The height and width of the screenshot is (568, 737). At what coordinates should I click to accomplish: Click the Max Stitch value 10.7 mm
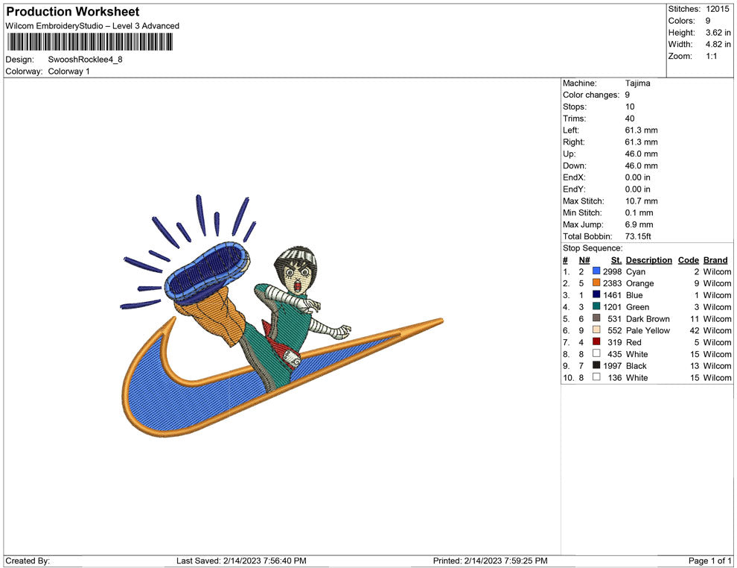pyautogui.click(x=641, y=201)
